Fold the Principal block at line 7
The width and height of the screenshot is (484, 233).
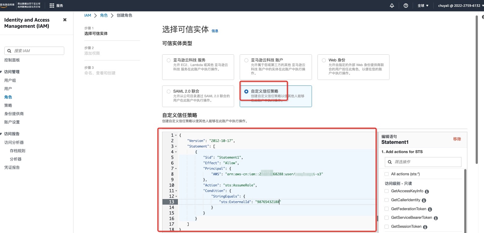click(176, 169)
